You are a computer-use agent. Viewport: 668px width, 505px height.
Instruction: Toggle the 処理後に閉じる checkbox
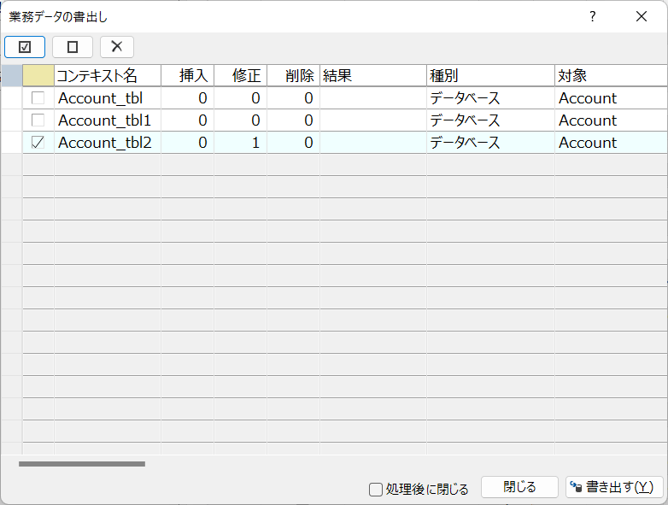pos(376,490)
